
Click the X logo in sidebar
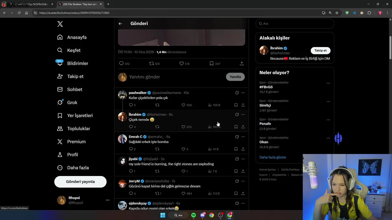[x=60, y=24]
